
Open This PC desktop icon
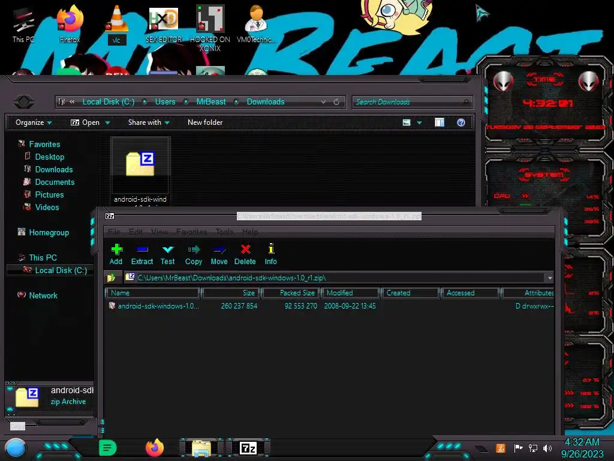pyautogui.click(x=23, y=24)
